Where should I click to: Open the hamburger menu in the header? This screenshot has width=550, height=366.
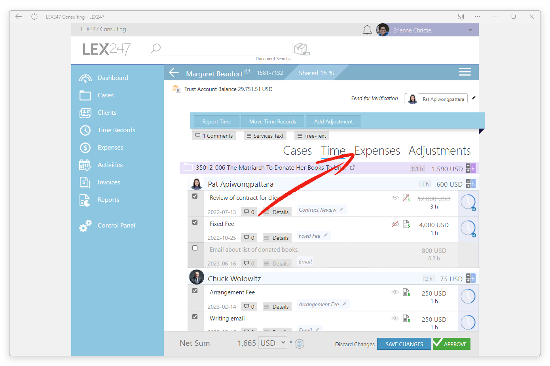tap(465, 72)
